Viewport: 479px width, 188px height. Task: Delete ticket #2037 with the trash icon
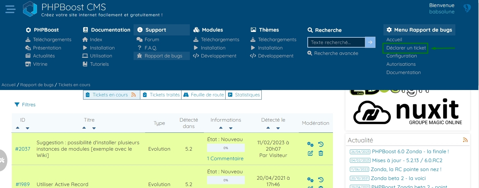pos(321,153)
